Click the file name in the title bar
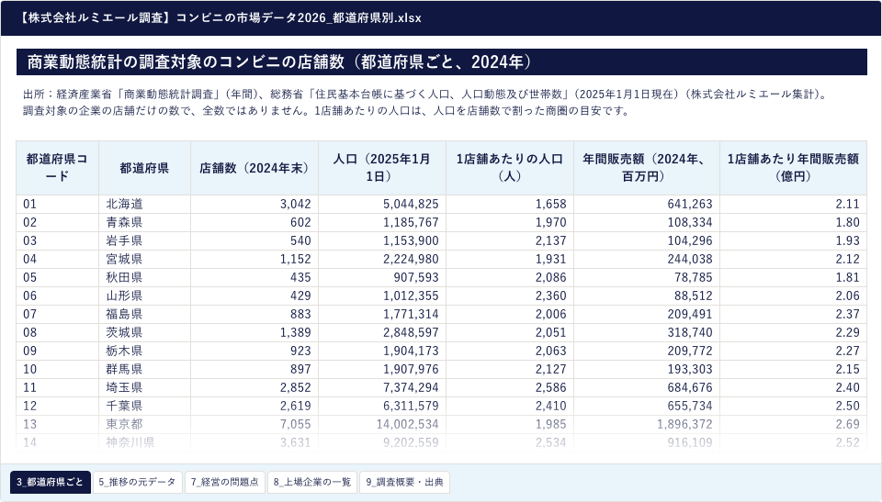Viewport: 882px width, 502px height. click(x=220, y=18)
